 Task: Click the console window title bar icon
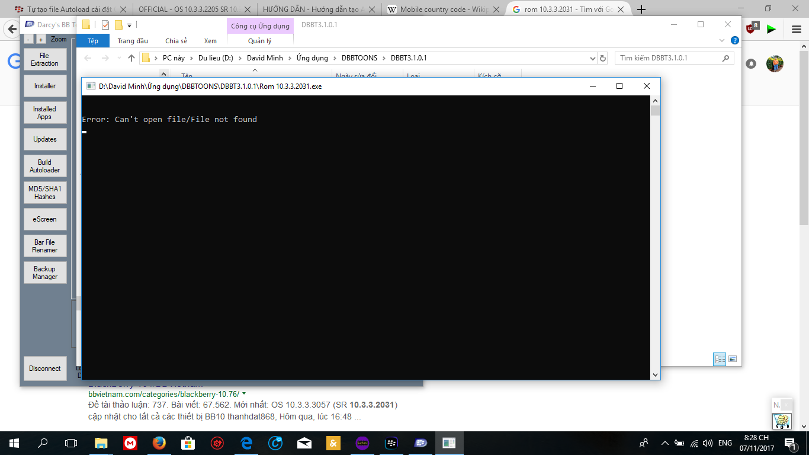pyautogui.click(x=91, y=86)
